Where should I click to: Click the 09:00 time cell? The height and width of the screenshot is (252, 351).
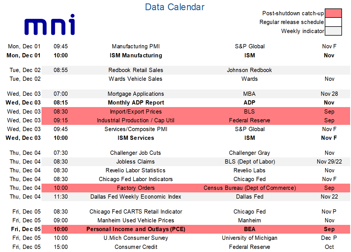61,220
